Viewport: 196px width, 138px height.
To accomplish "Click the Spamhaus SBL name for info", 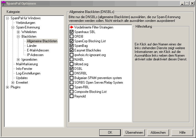I will point(85,32).
